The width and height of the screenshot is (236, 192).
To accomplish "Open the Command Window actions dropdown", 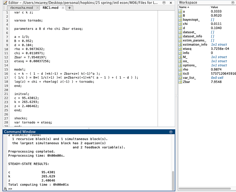I will pos(171,132).
